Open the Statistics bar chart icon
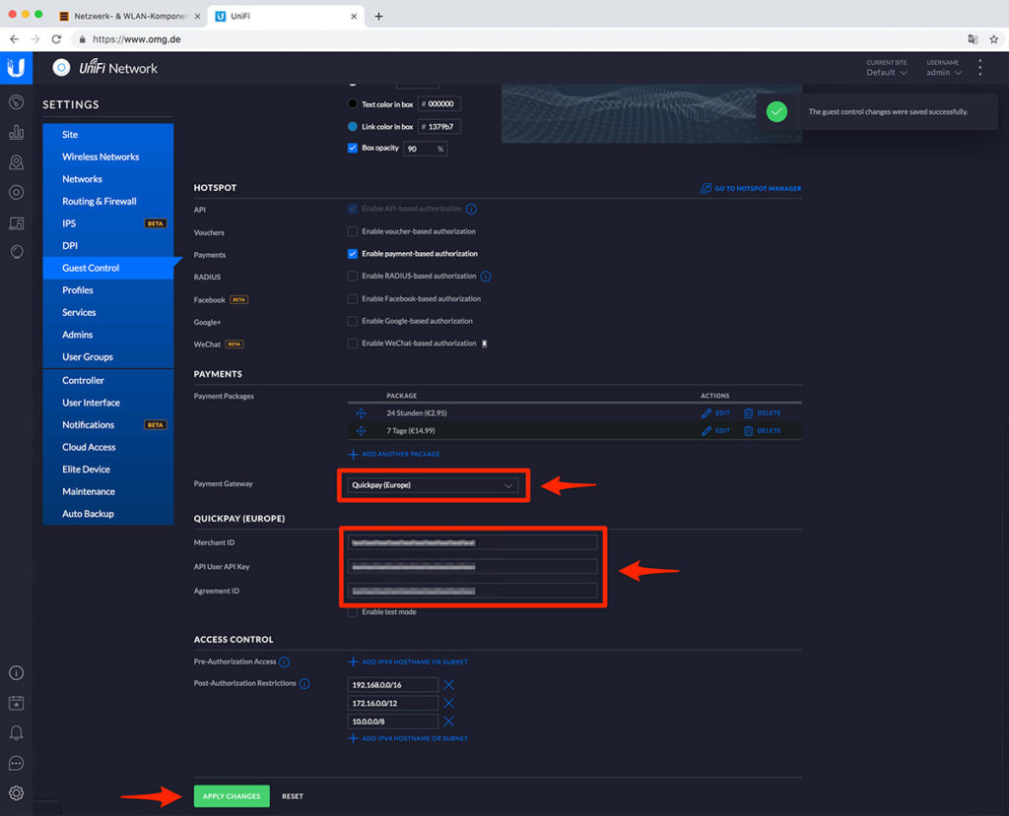Screen dimensions: 1009x816 coord(16,132)
